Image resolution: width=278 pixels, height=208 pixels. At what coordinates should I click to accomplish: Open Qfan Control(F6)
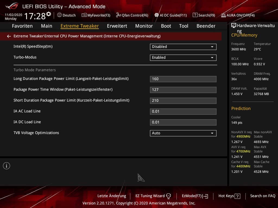[132, 15]
